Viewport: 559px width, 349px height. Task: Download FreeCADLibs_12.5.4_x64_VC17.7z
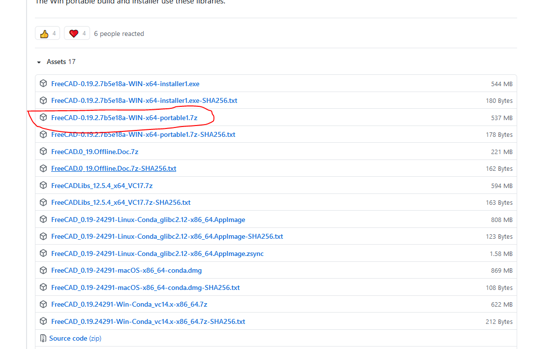click(101, 186)
